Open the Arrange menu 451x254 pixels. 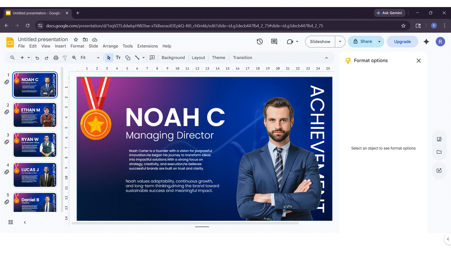pyautogui.click(x=110, y=46)
